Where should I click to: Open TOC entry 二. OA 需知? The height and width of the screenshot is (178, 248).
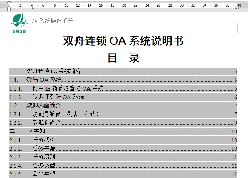(123, 131)
